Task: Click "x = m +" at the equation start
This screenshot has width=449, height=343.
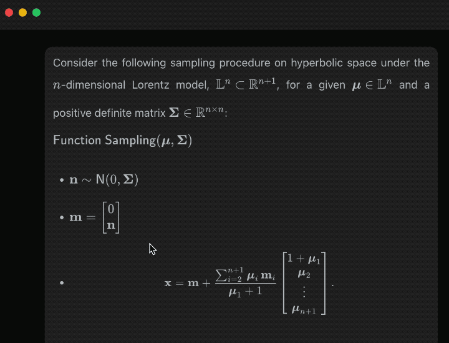Action: point(186,283)
